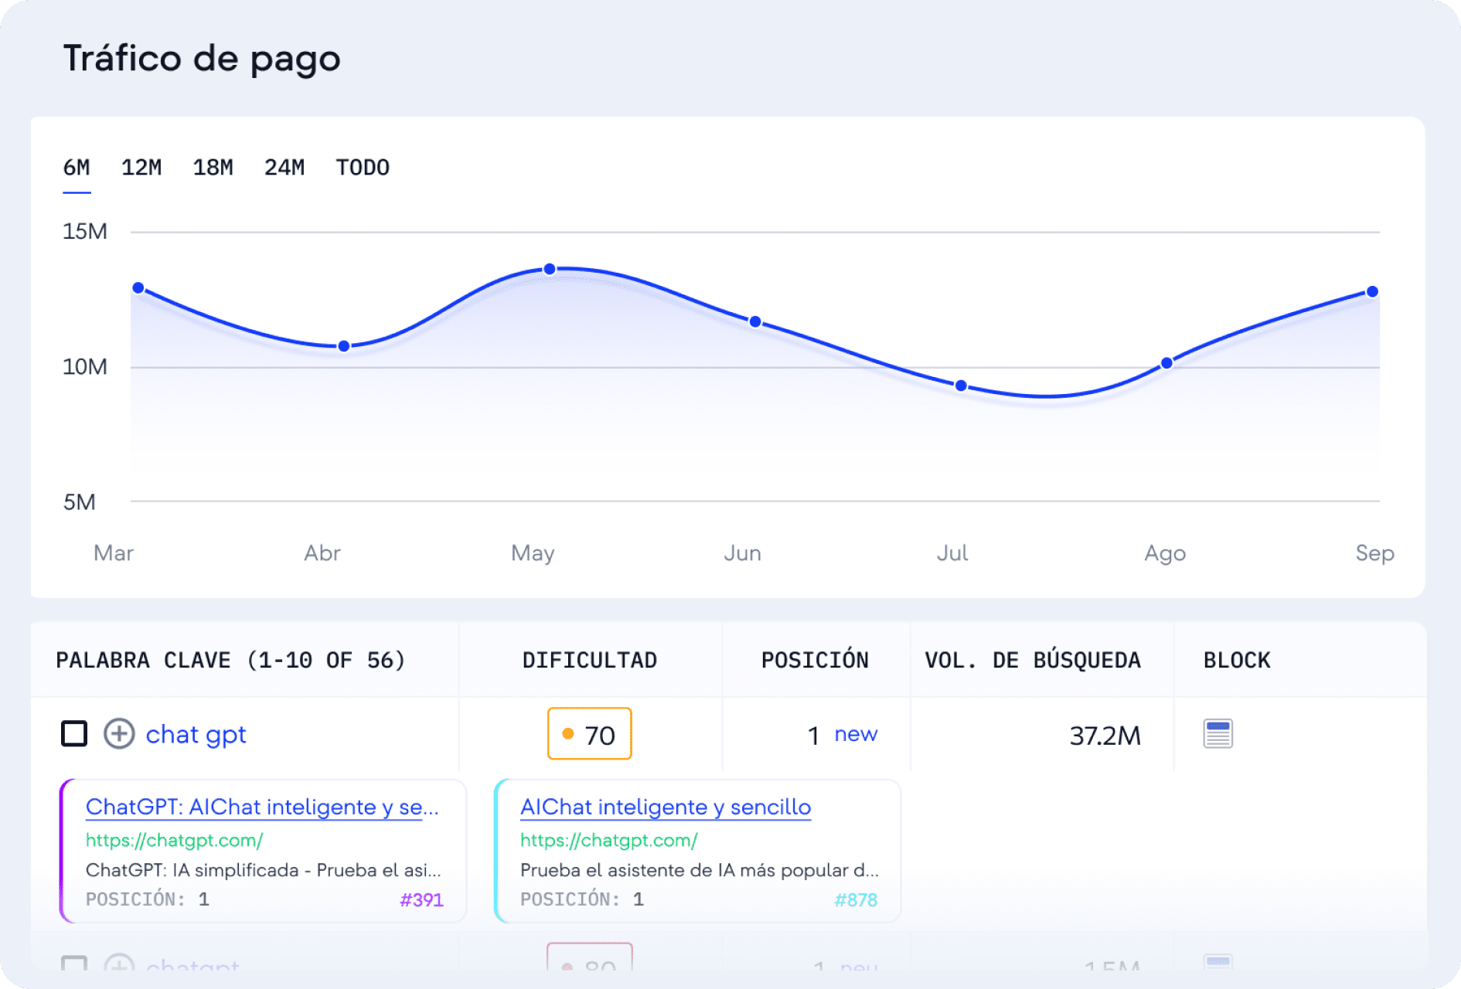Switch to the 18M time range
Image resolution: width=1461 pixels, height=989 pixels.
pos(213,168)
